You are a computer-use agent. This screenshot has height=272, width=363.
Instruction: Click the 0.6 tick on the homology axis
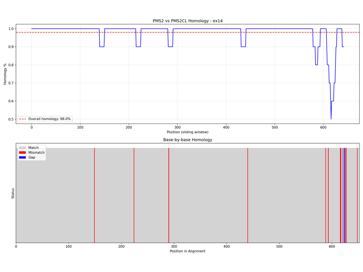[x=11, y=101]
